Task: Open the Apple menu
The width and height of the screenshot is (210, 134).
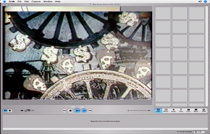Action: coord(5,1)
